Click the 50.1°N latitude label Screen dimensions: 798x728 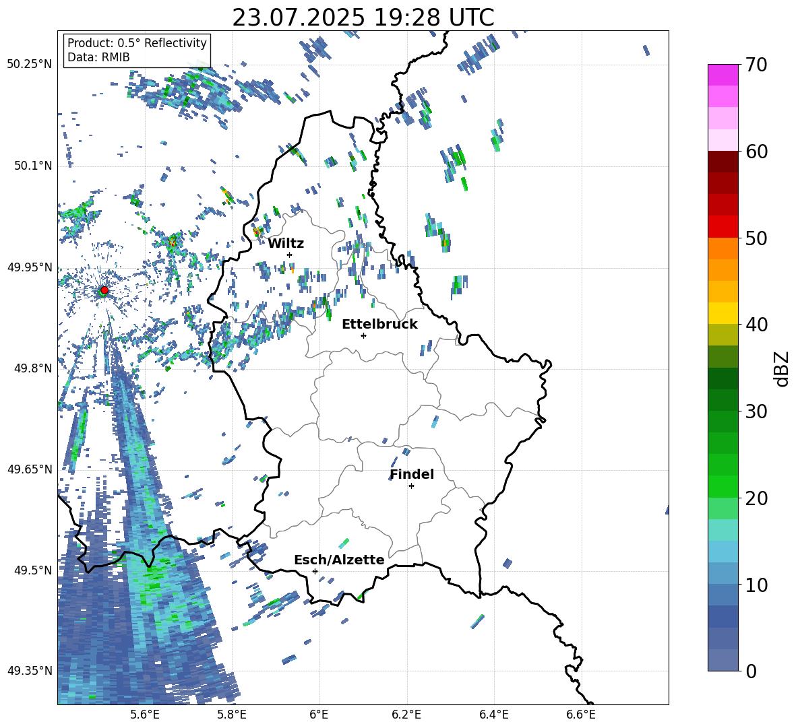pyautogui.click(x=33, y=166)
